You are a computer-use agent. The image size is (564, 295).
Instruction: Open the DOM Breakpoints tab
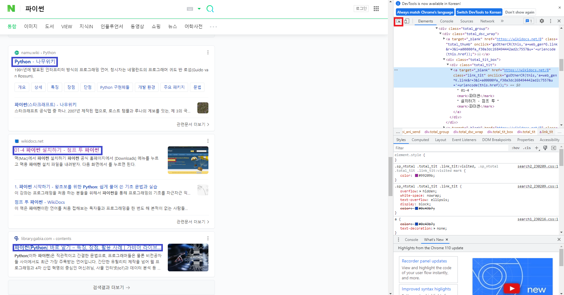click(497, 140)
